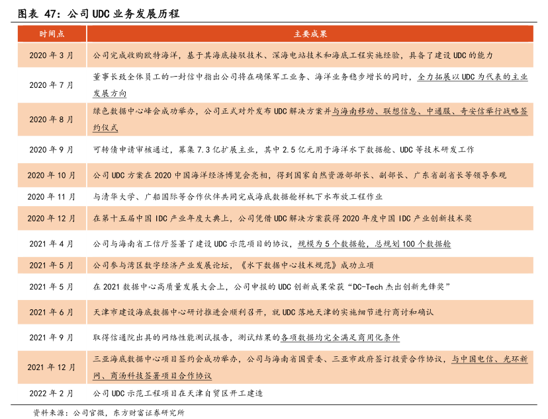
Task: Select the 2020年9月 date cell
Action: (x=52, y=150)
